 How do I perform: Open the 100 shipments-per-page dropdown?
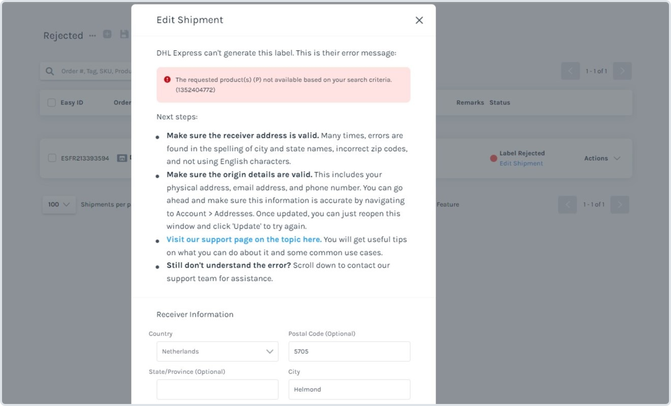pyautogui.click(x=59, y=205)
